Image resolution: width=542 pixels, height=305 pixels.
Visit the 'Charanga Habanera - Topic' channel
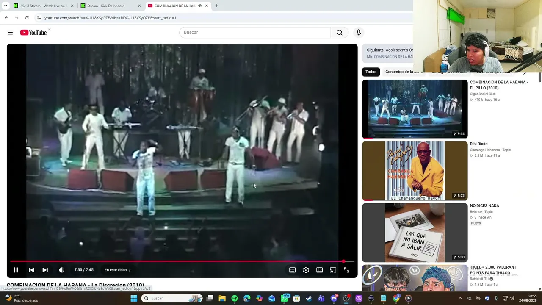pyautogui.click(x=490, y=150)
